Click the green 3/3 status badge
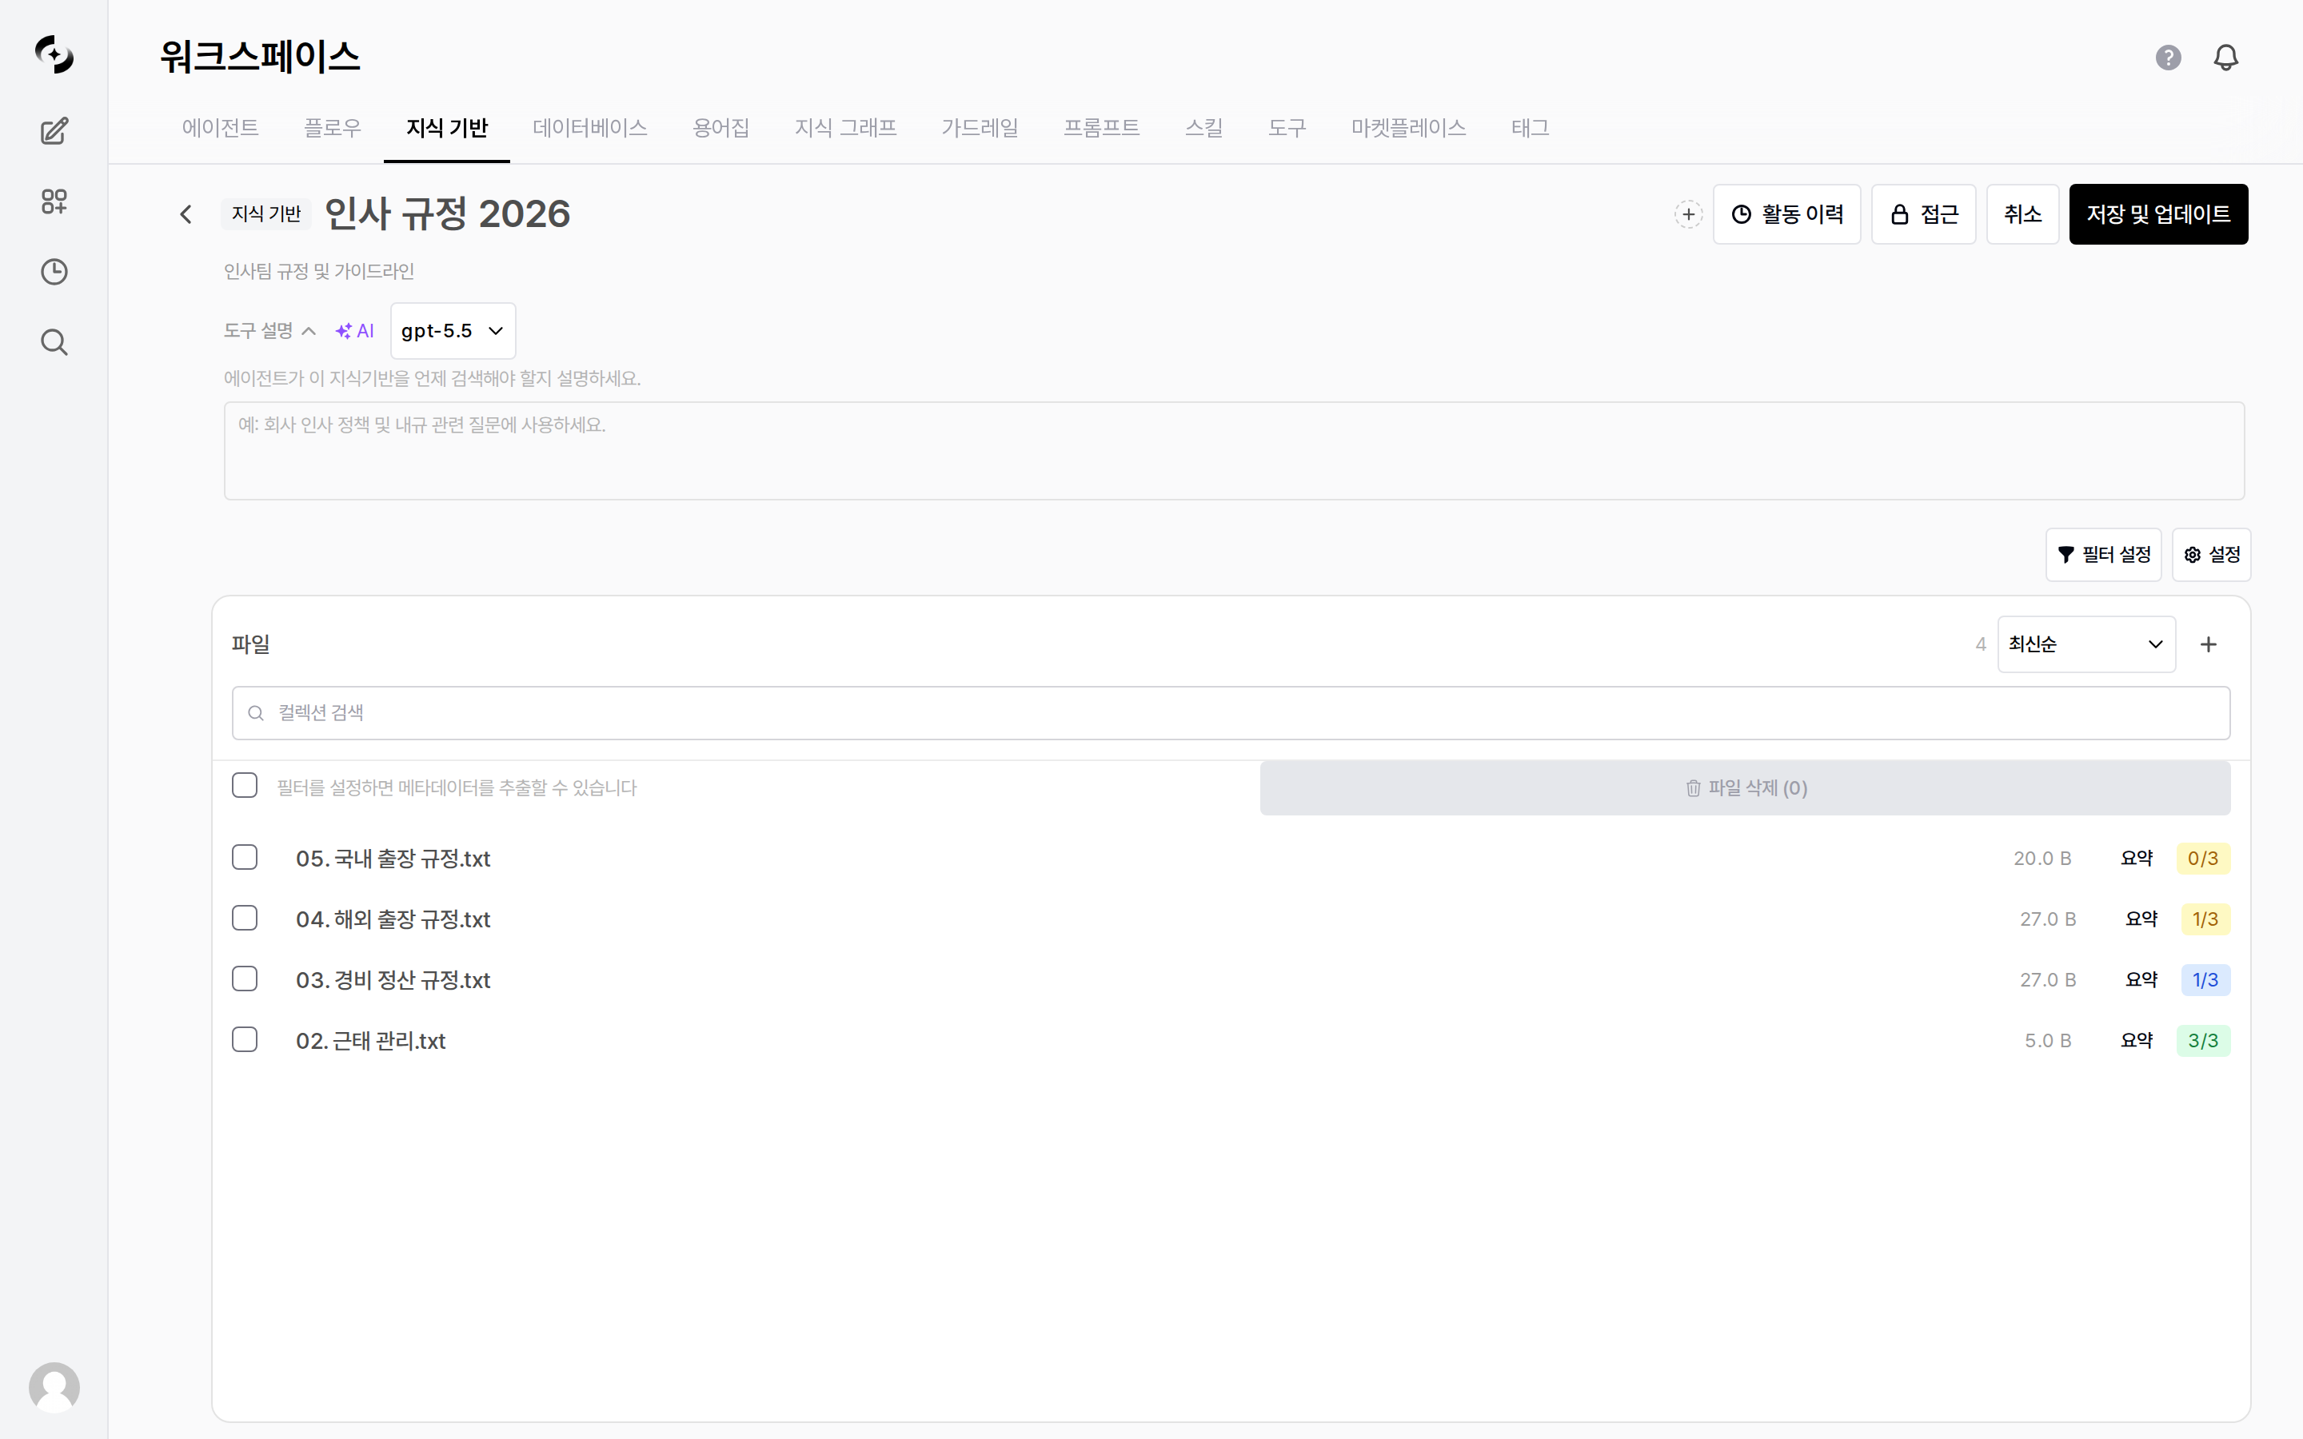 click(2203, 1041)
